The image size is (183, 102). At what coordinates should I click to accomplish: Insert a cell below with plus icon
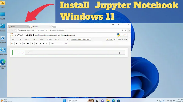[16, 44]
